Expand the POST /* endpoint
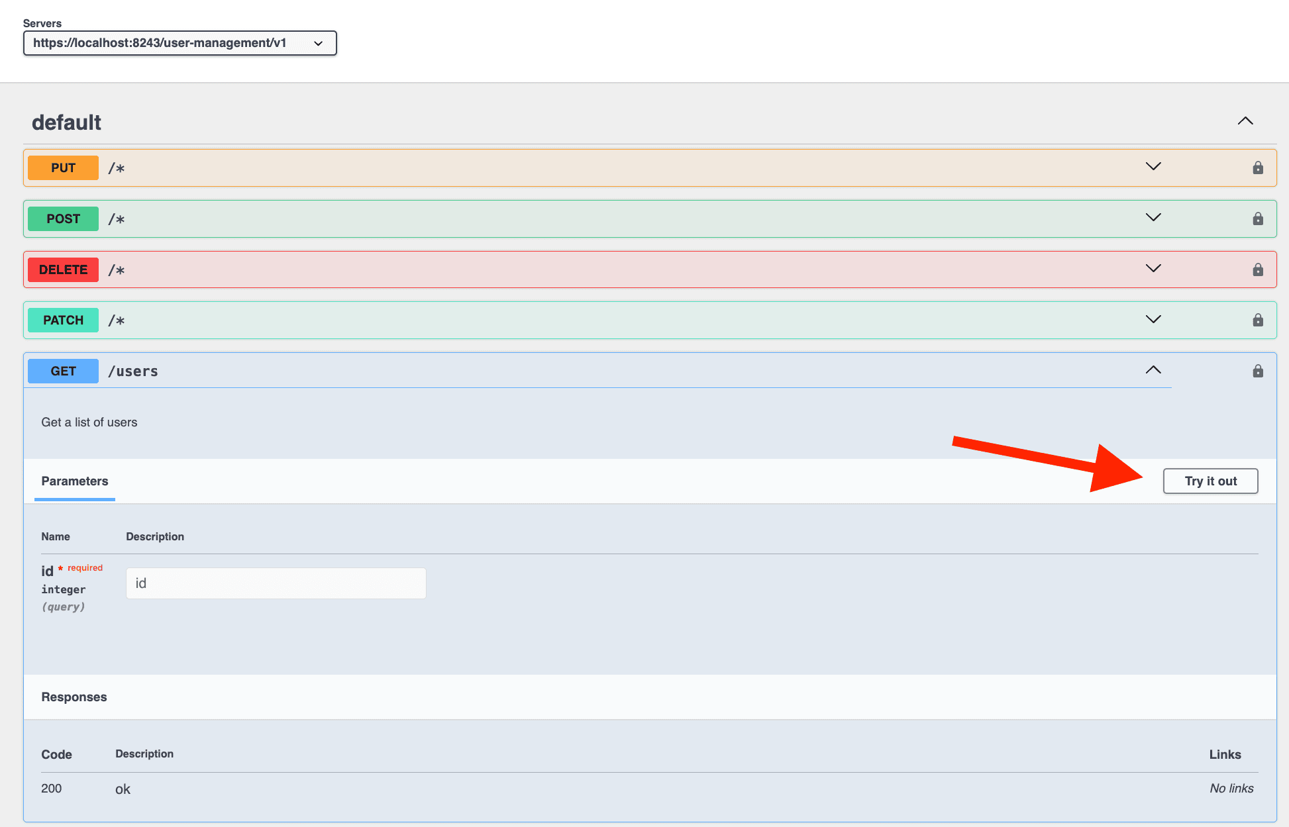The width and height of the screenshot is (1289, 827). (x=1153, y=217)
